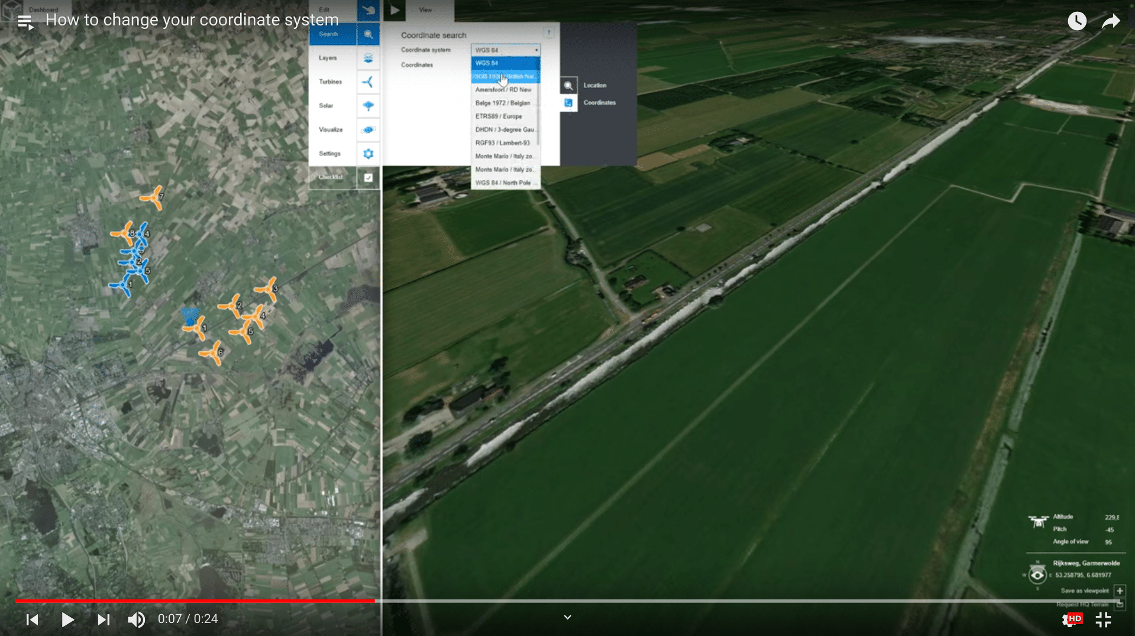Click orange turbine marker number 6
The width and height of the screenshot is (1135, 636).
[212, 353]
